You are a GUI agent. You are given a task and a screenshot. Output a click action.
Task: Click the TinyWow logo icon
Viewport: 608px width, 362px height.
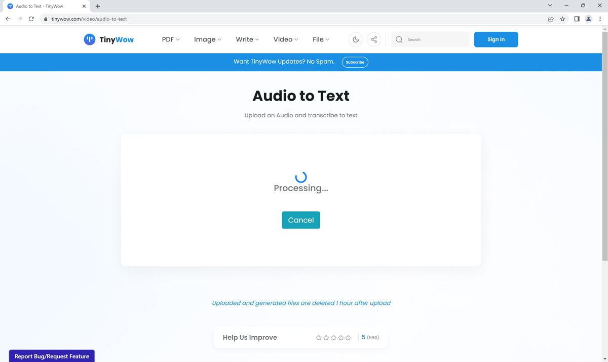click(89, 39)
